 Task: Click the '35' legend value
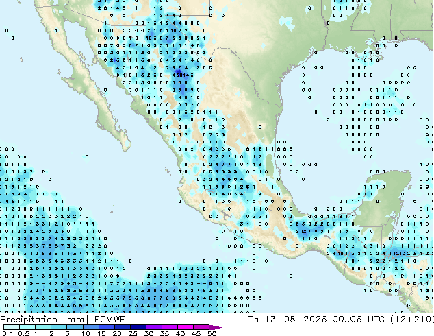[164, 333]
